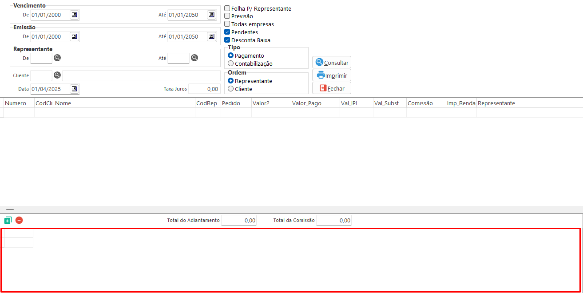Image resolution: width=583 pixels, height=293 pixels.
Task: Open calendar for Vencimento Até date
Action: click(211, 15)
